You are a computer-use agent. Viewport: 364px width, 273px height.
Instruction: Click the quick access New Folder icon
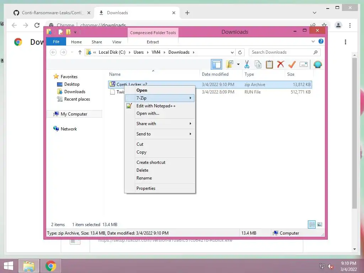[x=68, y=32]
